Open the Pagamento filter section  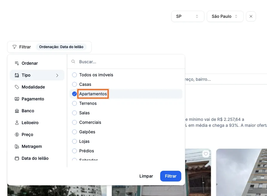(x=37, y=99)
